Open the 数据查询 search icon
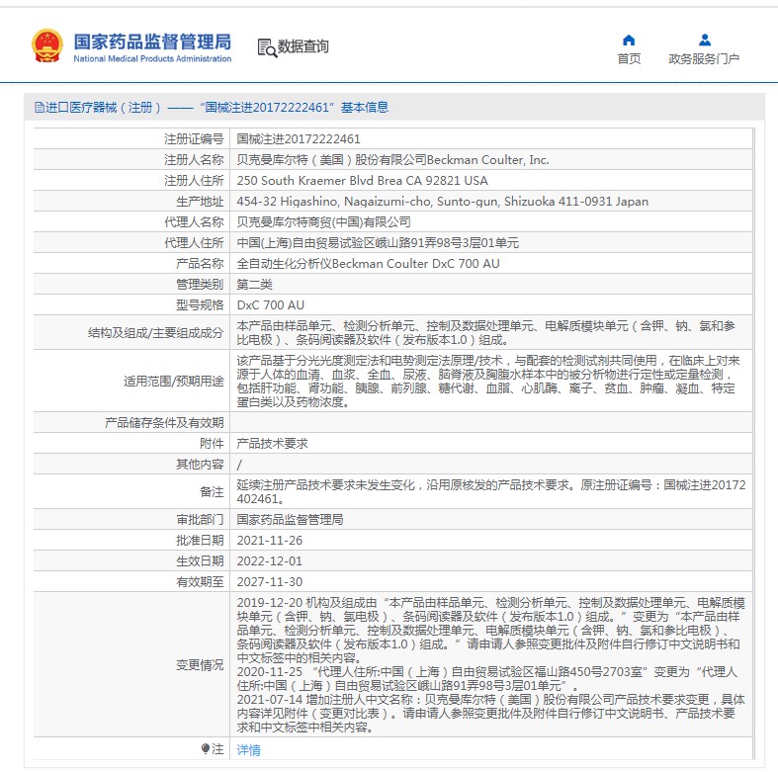This screenshot has height=772, width=778. click(267, 48)
